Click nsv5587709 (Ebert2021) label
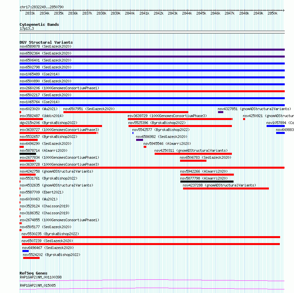This screenshot has width=294, height=293. (x=42, y=192)
